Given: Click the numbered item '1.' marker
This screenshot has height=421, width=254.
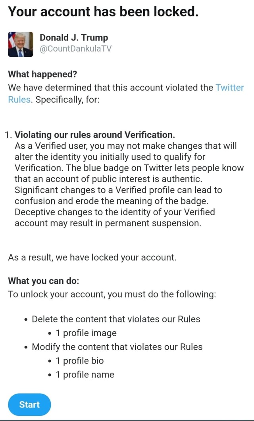Looking at the screenshot, I should pyautogui.click(x=10, y=134).
